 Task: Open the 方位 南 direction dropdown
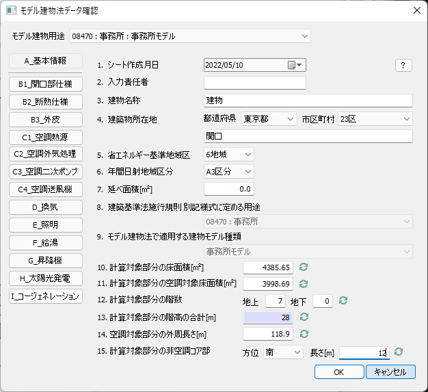[x=283, y=352]
